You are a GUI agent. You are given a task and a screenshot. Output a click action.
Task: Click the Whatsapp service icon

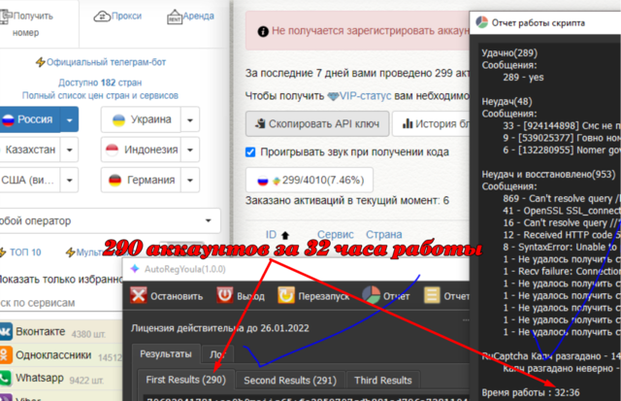coord(5,380)
